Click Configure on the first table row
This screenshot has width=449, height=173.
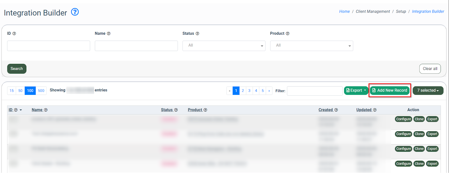(x=403, y=119)
